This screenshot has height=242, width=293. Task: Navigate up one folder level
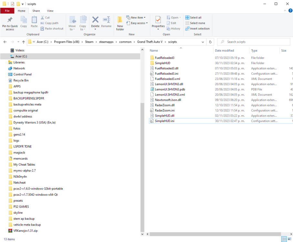[24, 42]
